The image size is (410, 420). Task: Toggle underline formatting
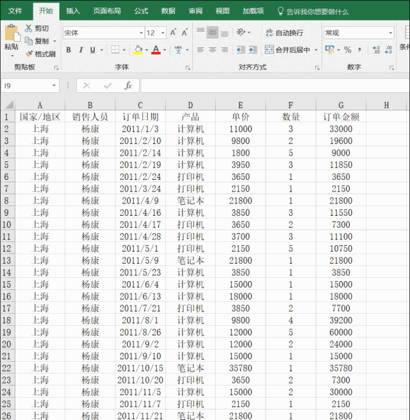point(93,49)
